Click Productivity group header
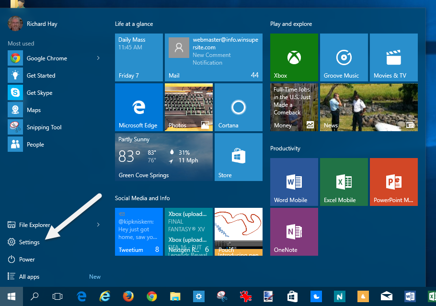 point(285,148)
